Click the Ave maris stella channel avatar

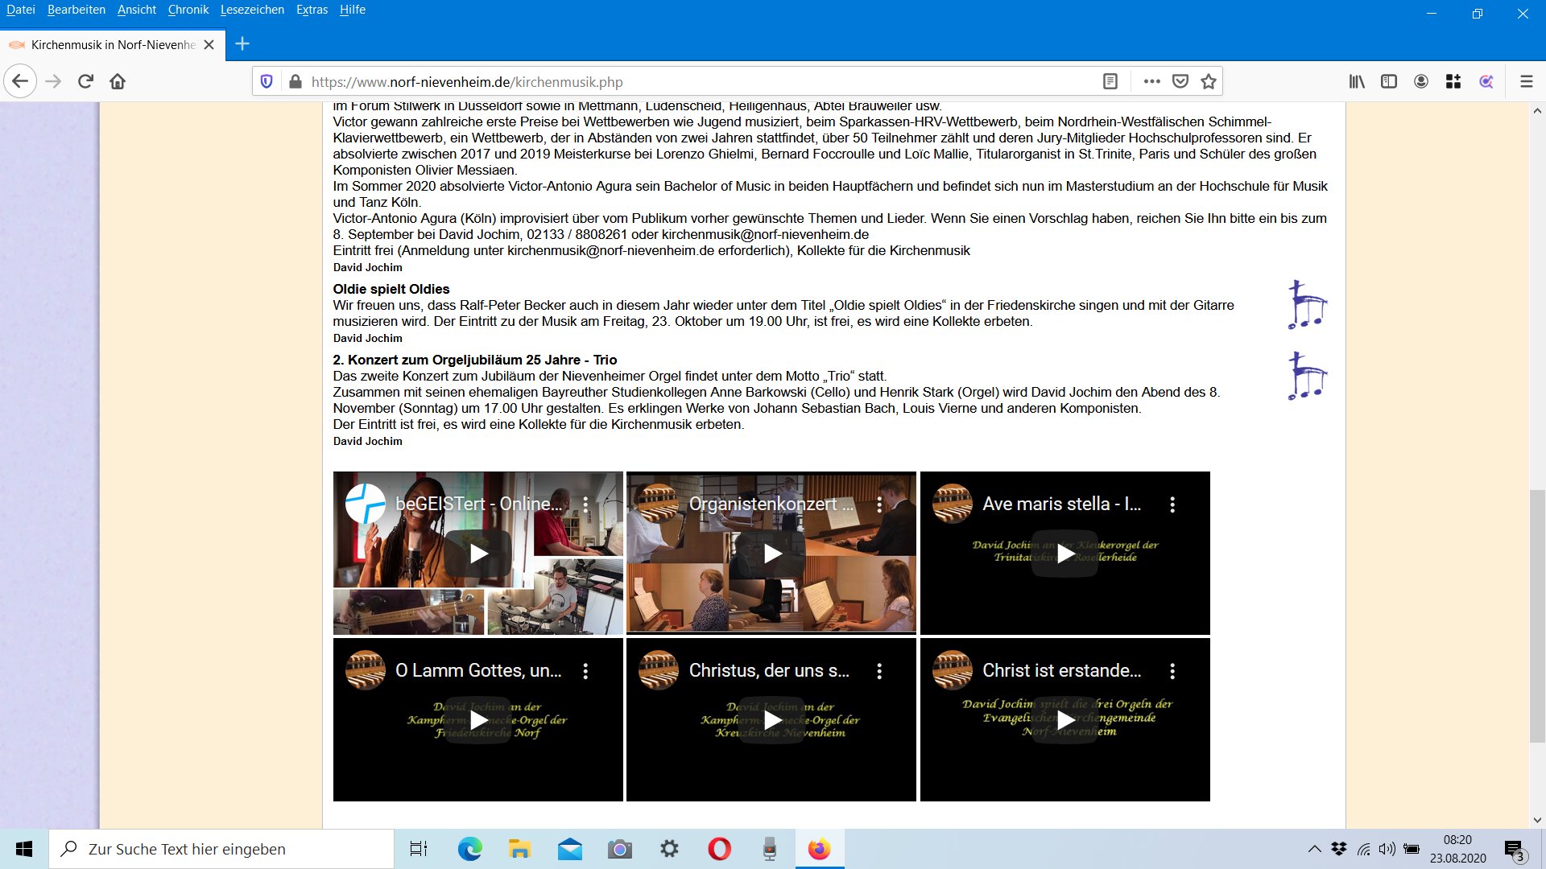point(953,504)
